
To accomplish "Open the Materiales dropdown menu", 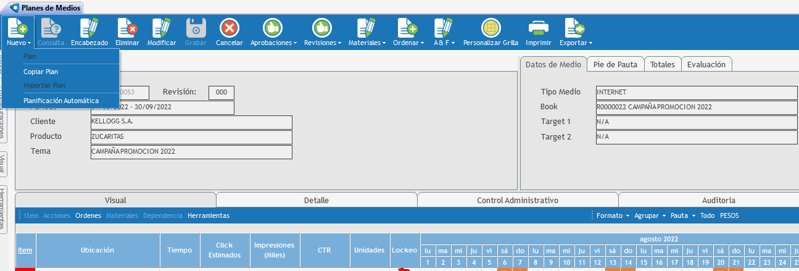I will tap(366, 43).
